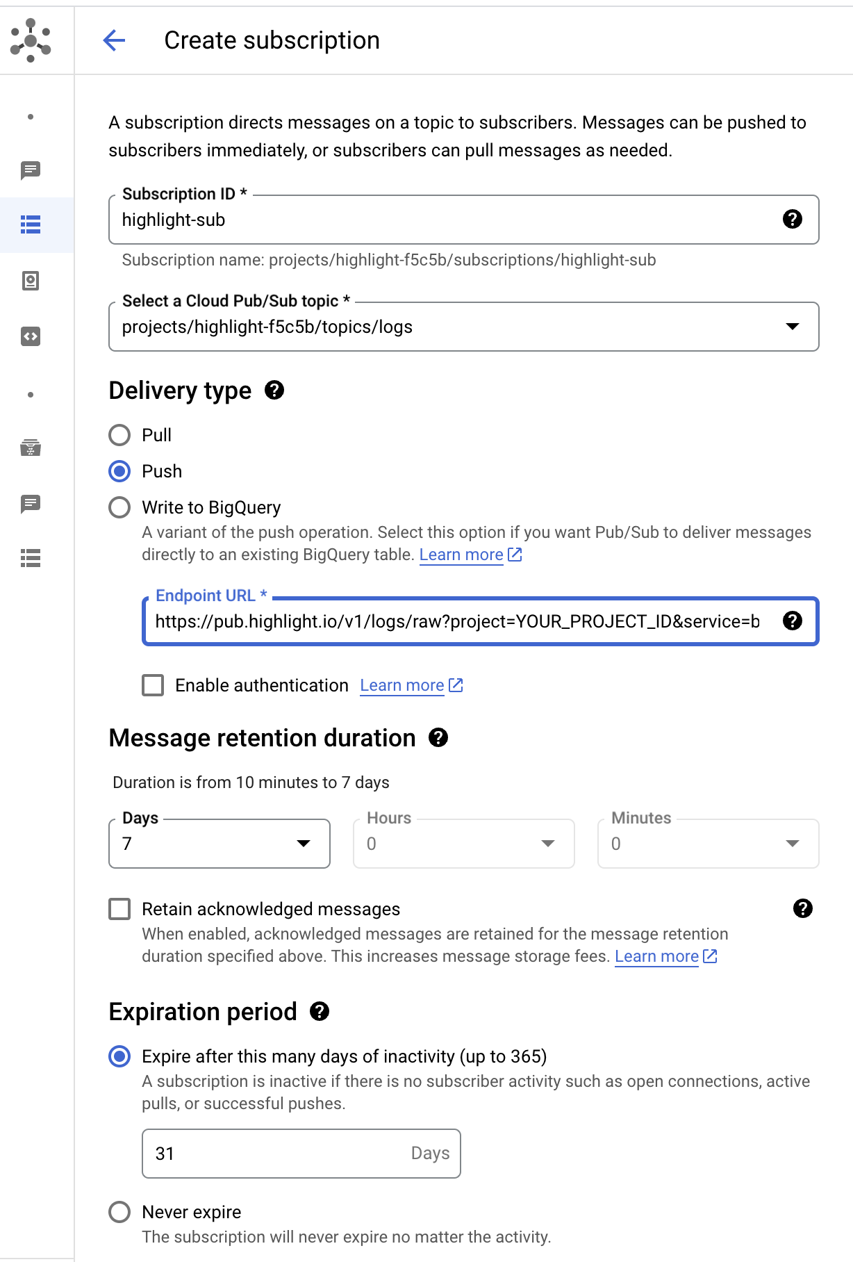Choose the Never expire option
The width and height of the screenshot is (853, 1262).
(x=119, y=1212)
